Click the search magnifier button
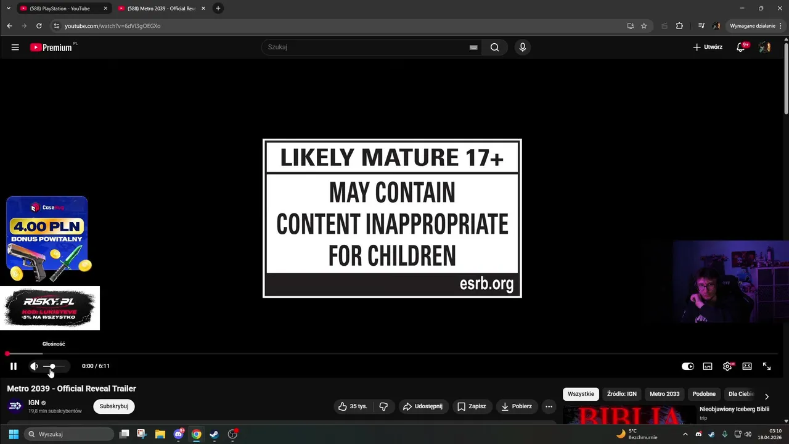The height and width of the screenshot is (444, 789). tap(494, 47)
